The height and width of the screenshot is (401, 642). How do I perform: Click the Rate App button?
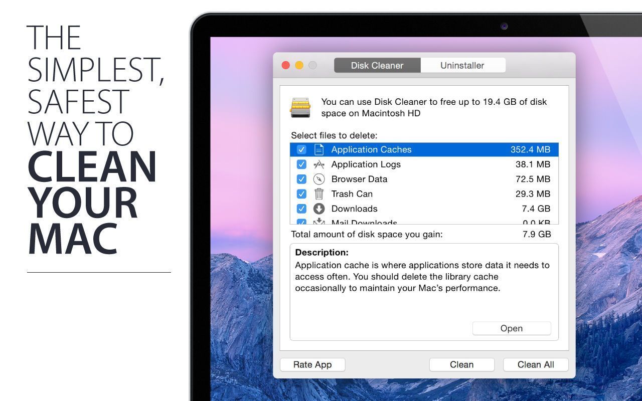click(312, 364)
